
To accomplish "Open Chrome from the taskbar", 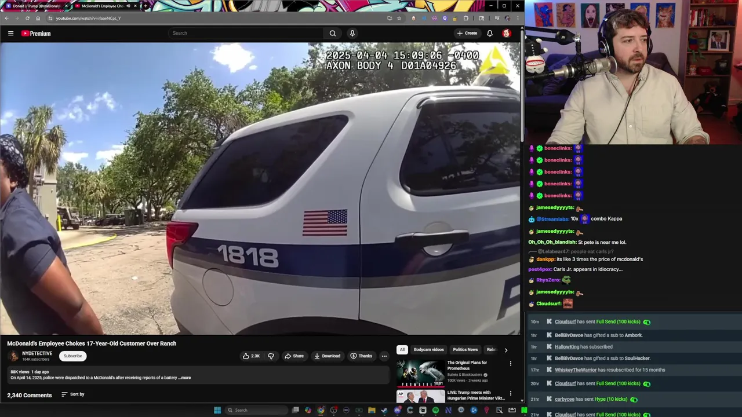I will pyautogui.click(x=321, y=410).
